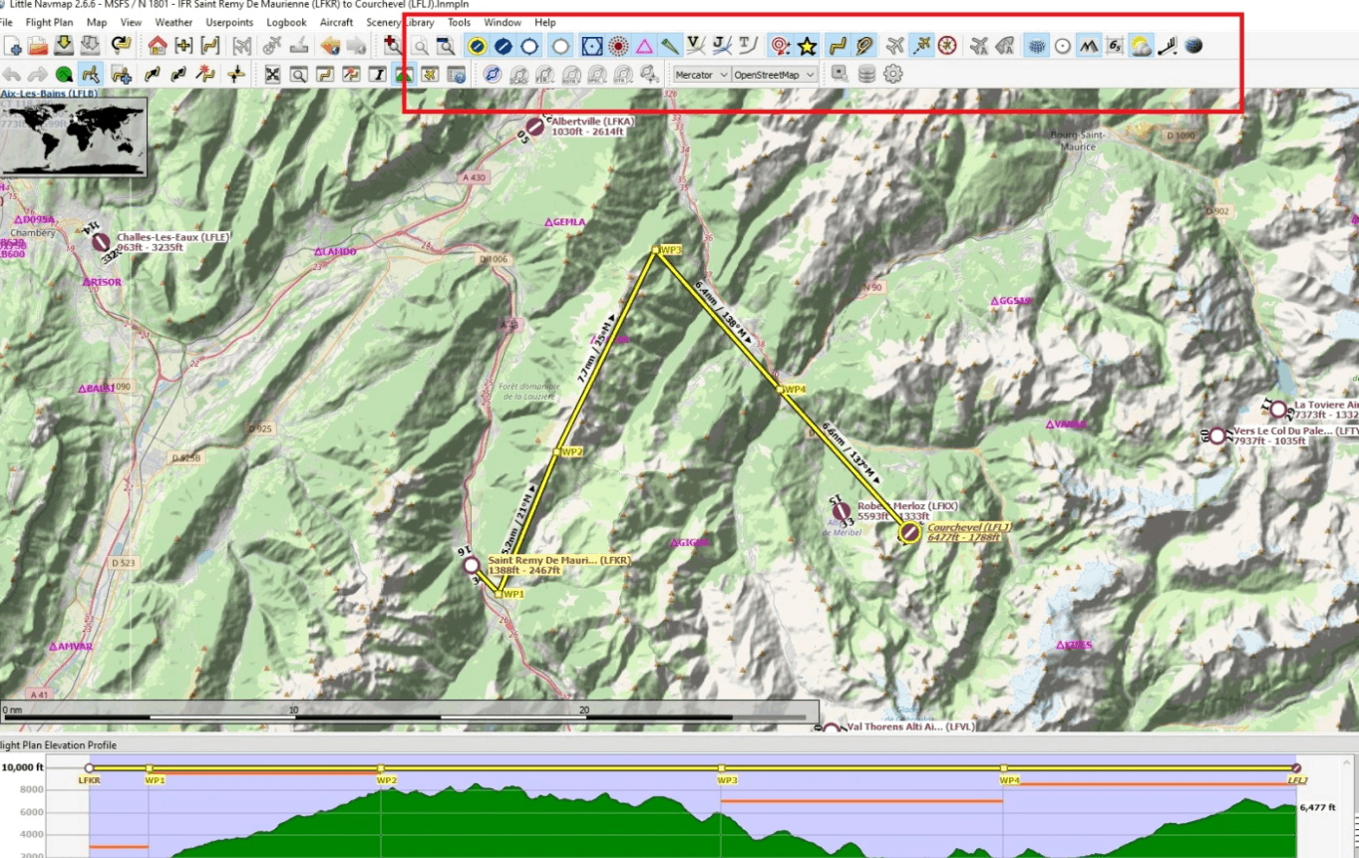
Task: Open the Flight Plan menu
Action: (49, 22)
